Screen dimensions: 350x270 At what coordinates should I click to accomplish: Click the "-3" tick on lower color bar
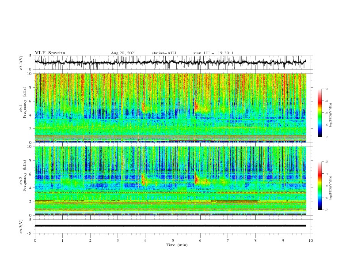coord(326,162)
